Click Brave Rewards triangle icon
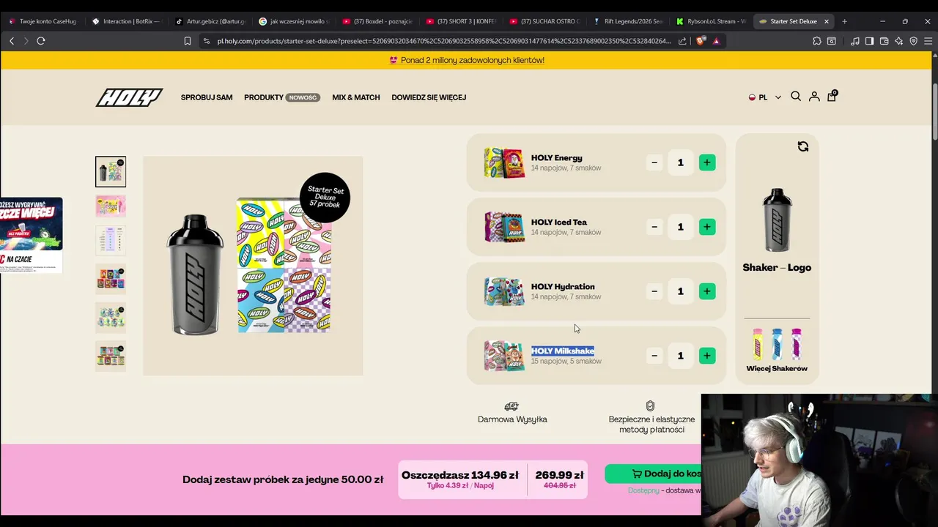Screen dimensions: 938x527 click(x=716, y=41)
